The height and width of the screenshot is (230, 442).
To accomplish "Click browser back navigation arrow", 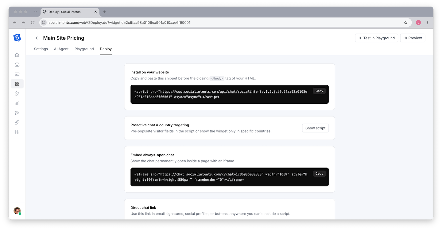I will coord(14,22).
